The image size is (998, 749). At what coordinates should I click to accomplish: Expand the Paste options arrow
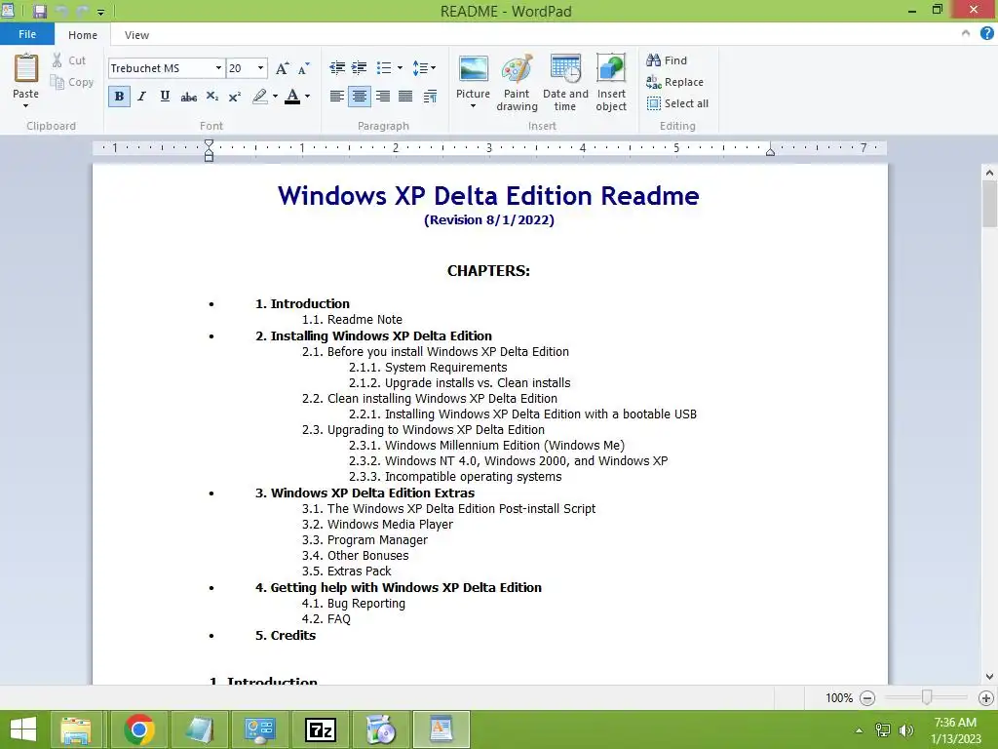pyautogui.click(x=26, y=106)
